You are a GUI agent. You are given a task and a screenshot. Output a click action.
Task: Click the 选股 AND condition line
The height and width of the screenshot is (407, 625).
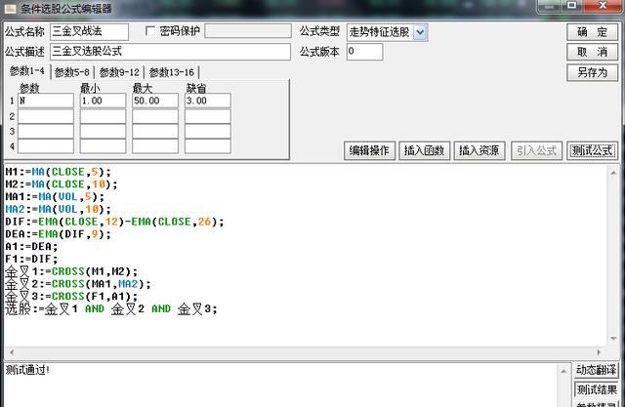point(111,308)
